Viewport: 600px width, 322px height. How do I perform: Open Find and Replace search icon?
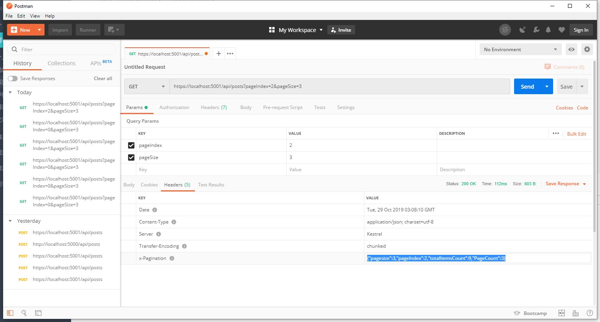24,313
